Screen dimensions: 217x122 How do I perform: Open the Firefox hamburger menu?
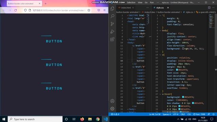pyautogui.click(x=104, y=10)
